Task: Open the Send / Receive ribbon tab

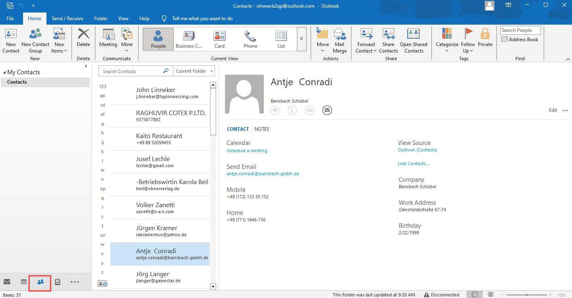Action: 67,19
